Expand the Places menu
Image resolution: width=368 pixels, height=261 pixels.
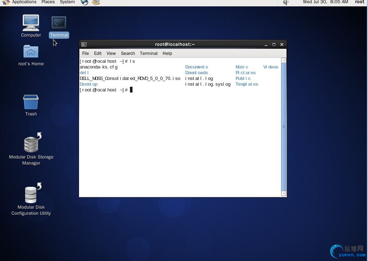tap(48, 2)
